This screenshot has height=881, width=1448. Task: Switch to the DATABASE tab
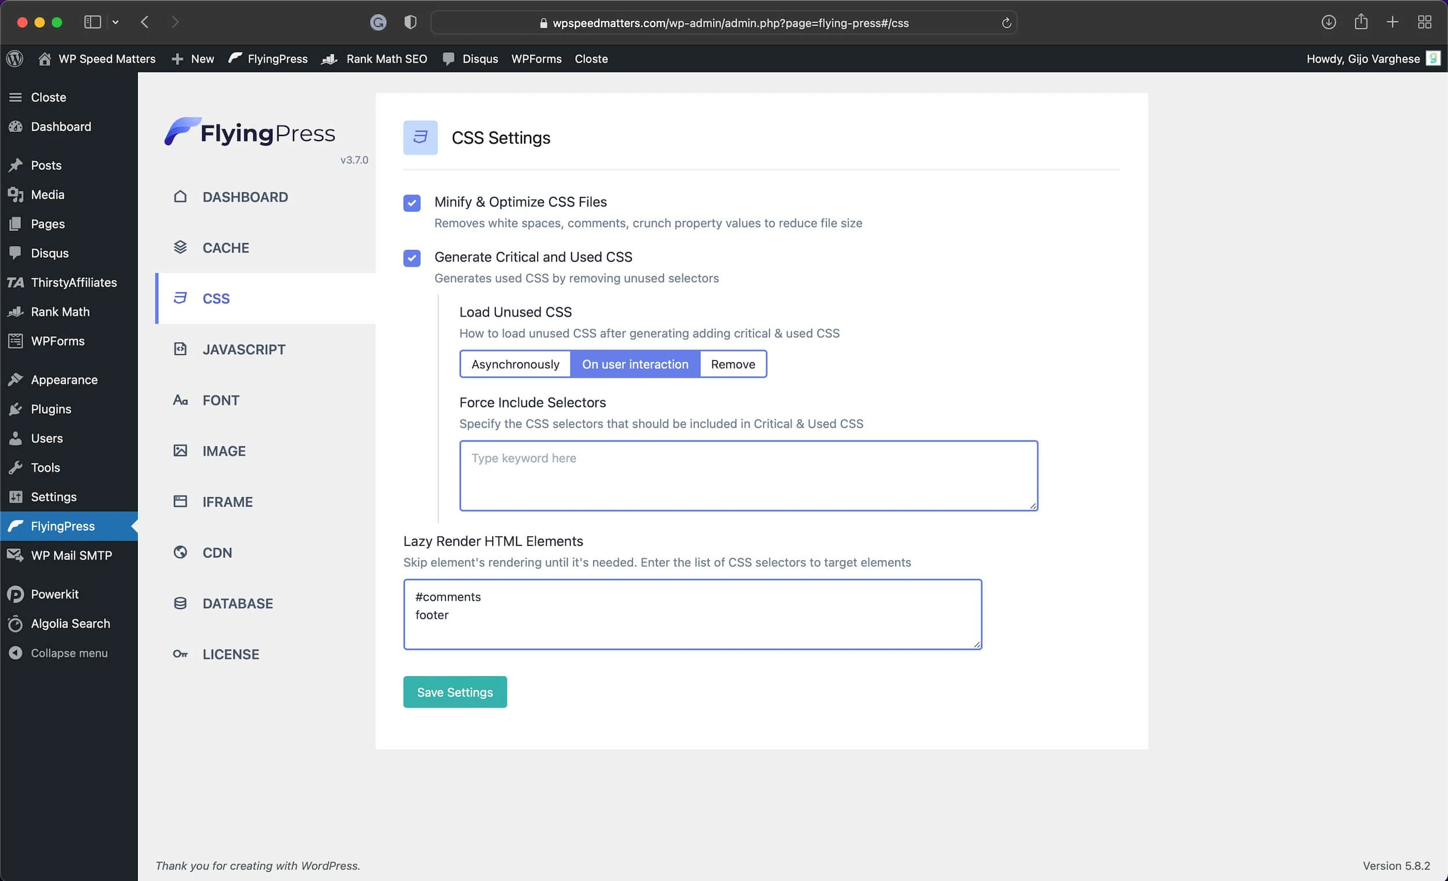click(266, 603)
